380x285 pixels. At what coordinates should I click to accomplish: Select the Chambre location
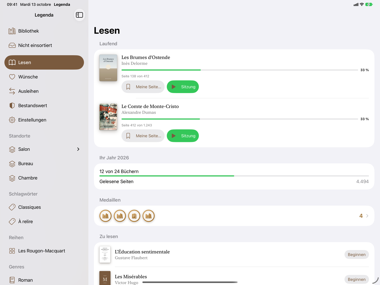coord(44,178)
